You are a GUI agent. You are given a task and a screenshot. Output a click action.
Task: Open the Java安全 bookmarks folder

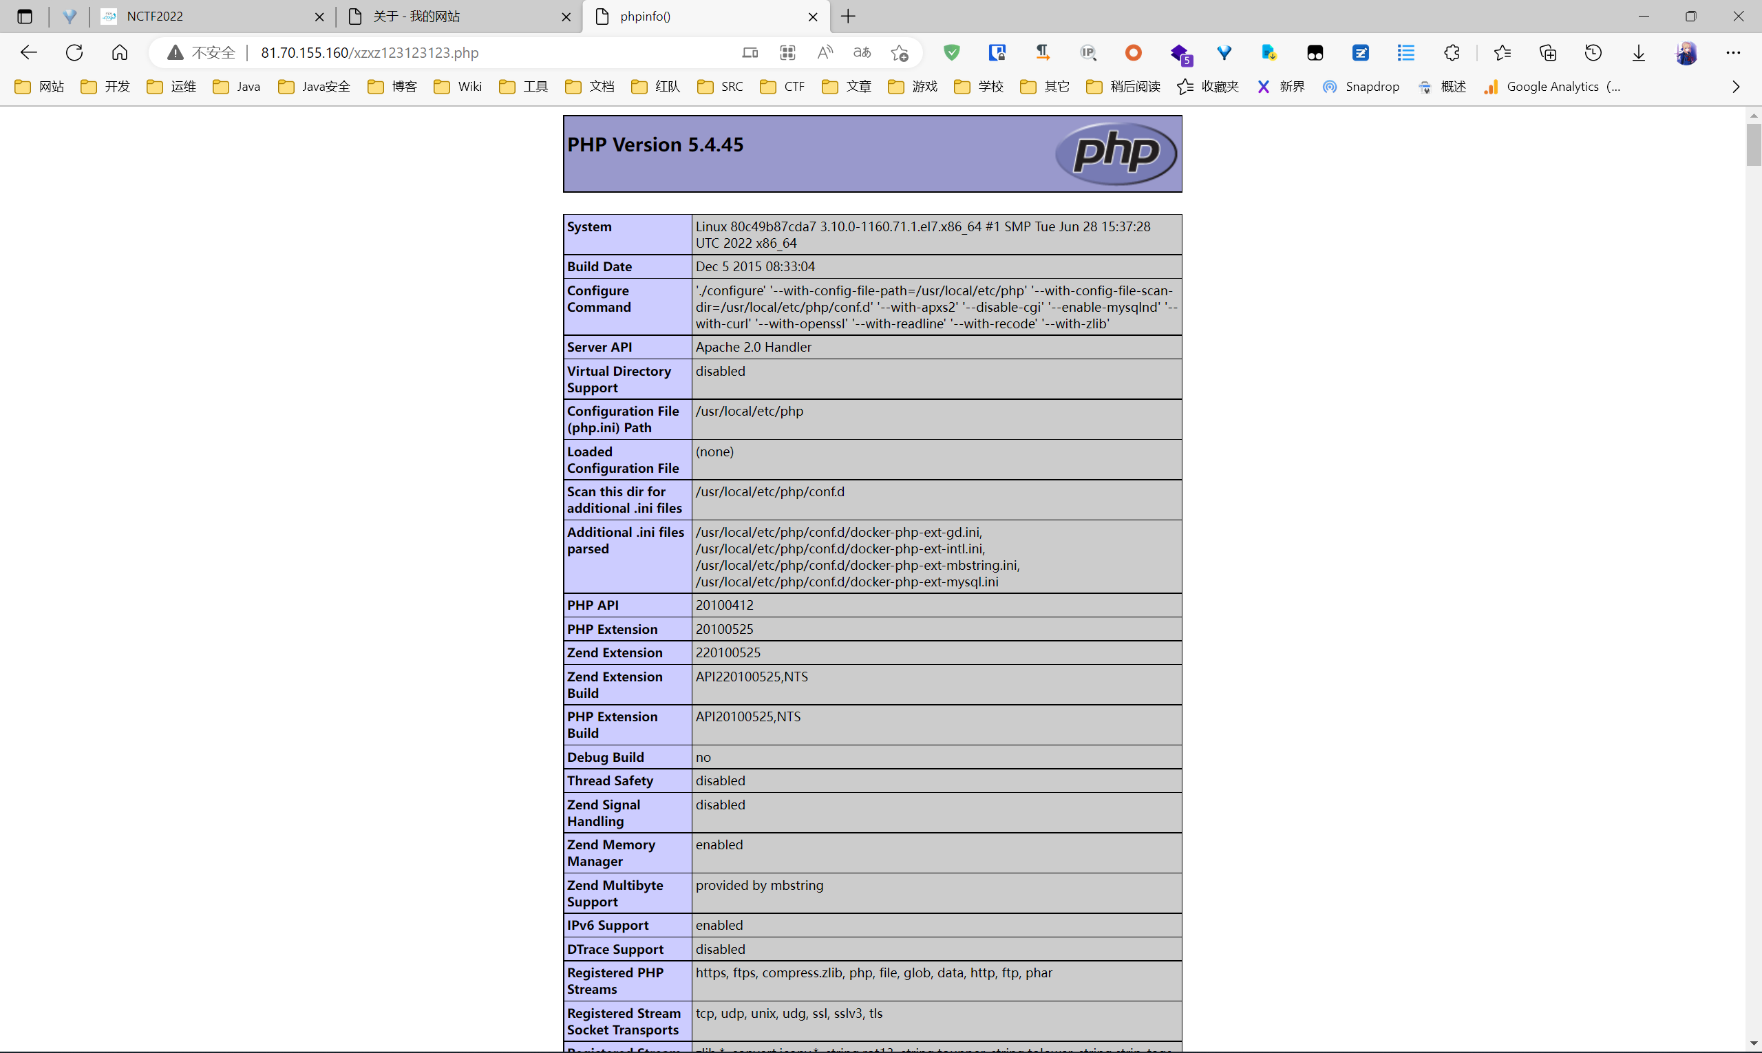315,87
